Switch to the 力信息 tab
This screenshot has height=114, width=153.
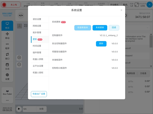(143, 73)
